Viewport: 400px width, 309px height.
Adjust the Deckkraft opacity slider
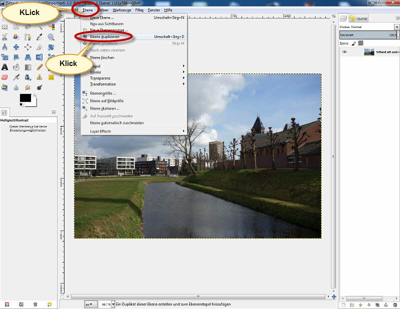tap(367, 35)
